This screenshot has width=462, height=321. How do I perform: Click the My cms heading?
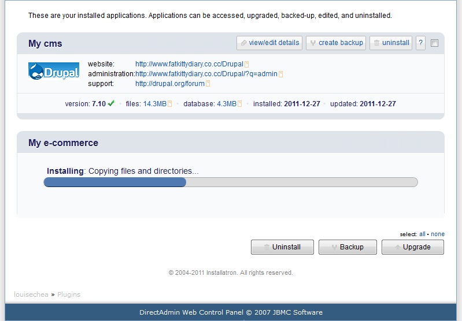click(x=45, y=43)
